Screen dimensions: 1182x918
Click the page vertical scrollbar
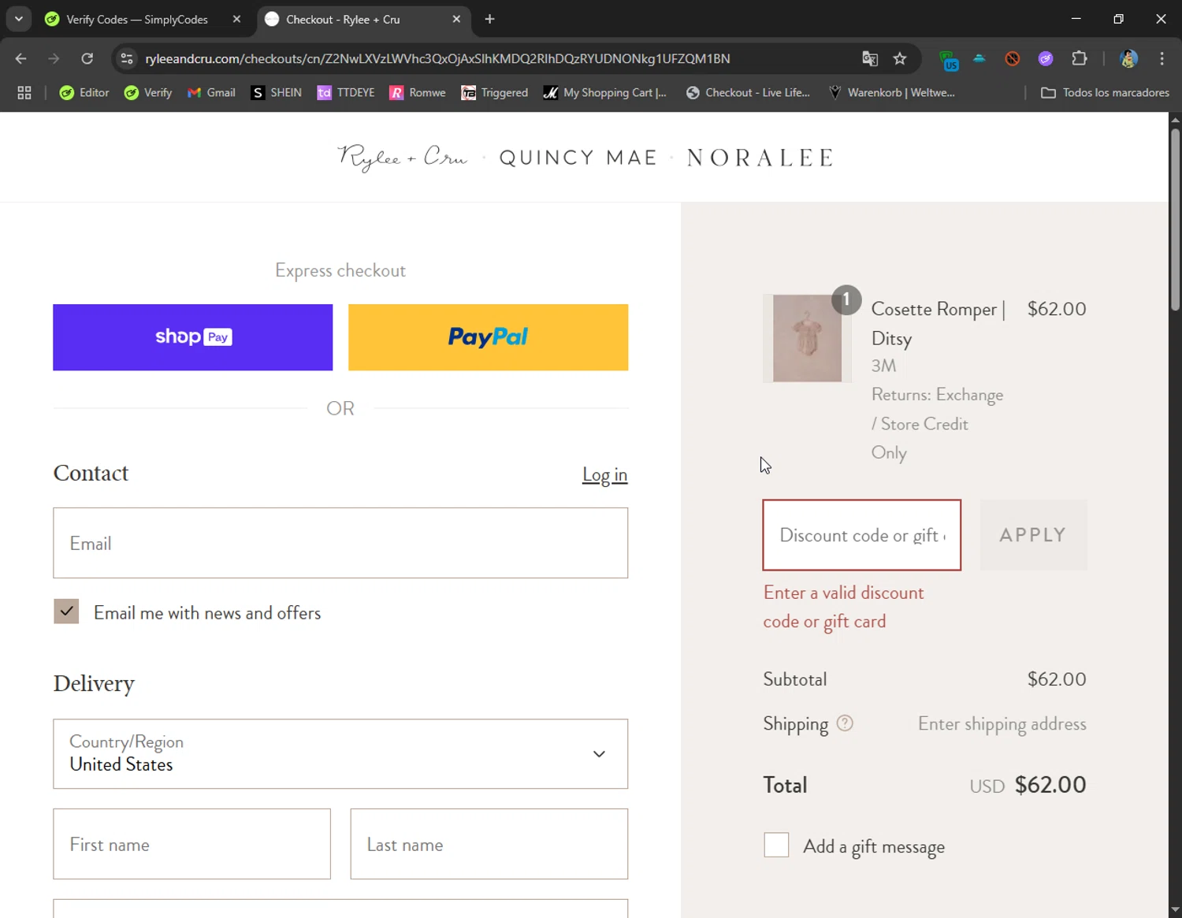click(x=1175, y=221)
